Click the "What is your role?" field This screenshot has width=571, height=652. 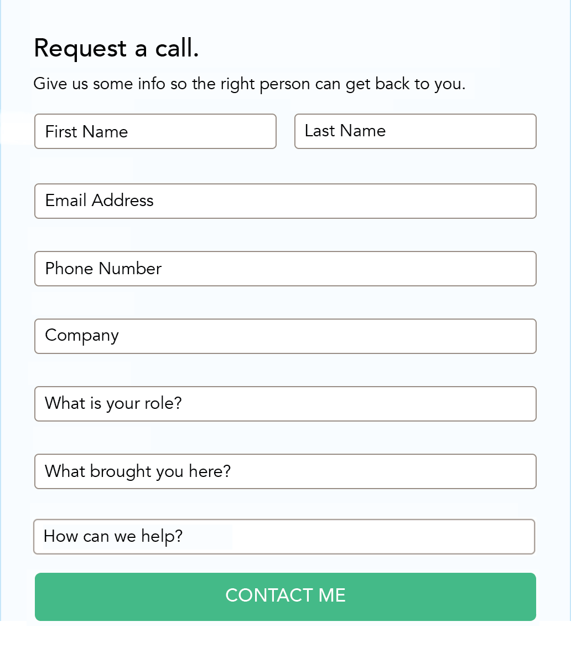coord(285,404)
